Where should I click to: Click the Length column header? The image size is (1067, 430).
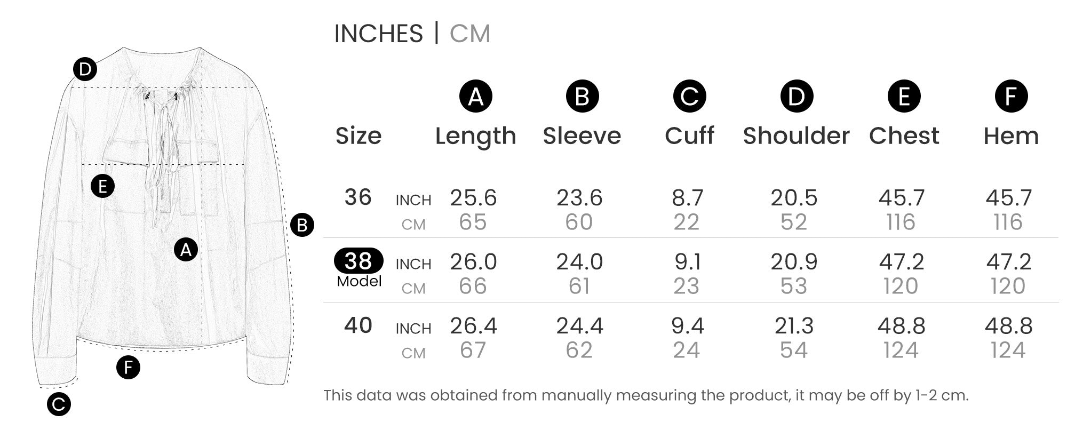[x=475, y=136]
